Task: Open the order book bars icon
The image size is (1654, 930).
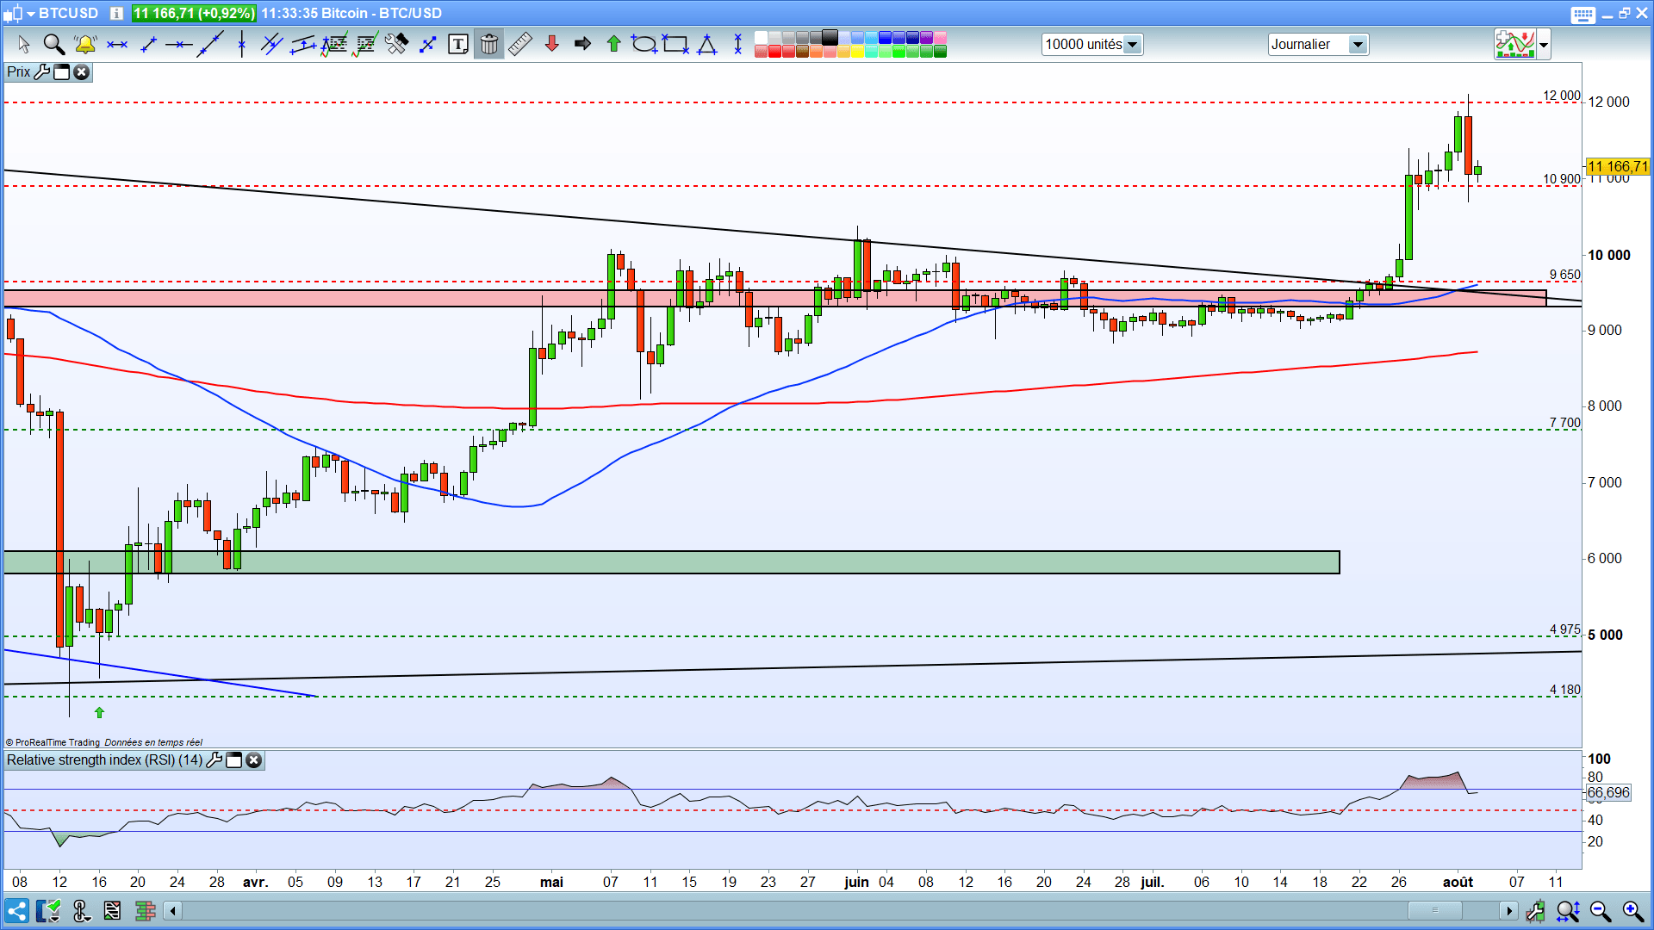Action: pos(145,910)
